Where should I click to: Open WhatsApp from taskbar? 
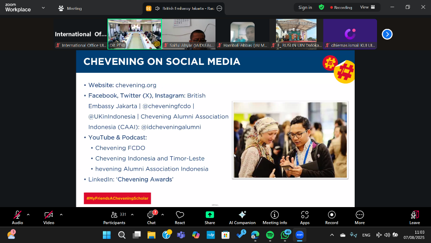(x=285, y=235)
